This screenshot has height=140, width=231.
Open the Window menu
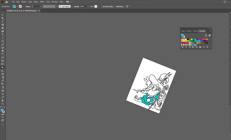pos(55,2)
